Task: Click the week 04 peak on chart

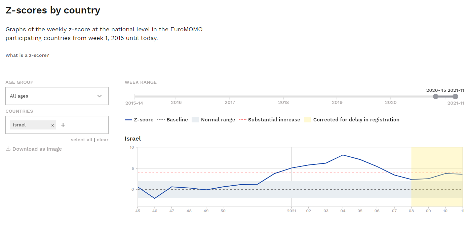Action: tap(343, 155)
